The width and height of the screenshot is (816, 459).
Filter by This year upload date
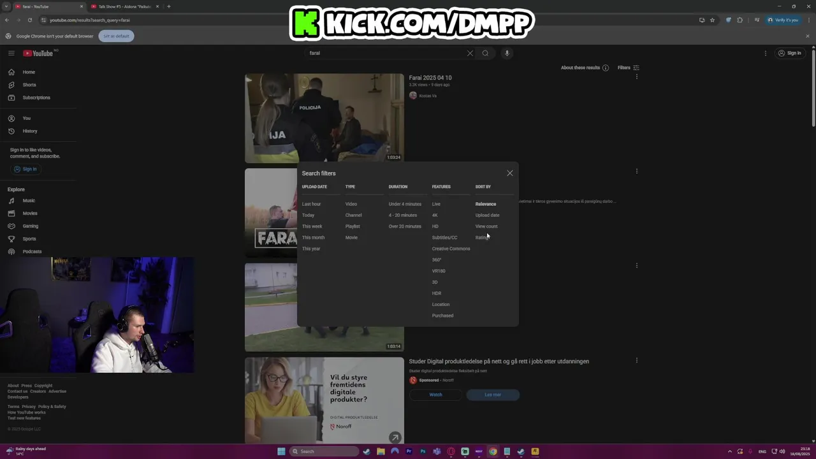(x=311, y=249)
